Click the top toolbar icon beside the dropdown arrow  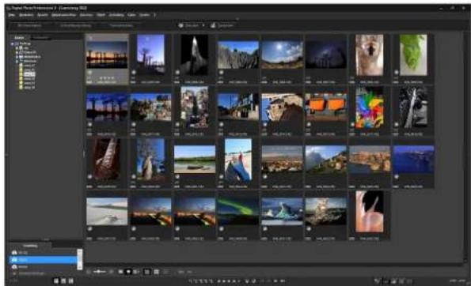coord(180,26)
